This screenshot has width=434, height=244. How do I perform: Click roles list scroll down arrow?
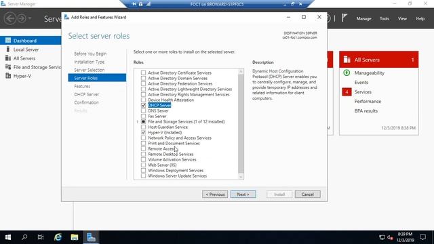coord(241,177)
